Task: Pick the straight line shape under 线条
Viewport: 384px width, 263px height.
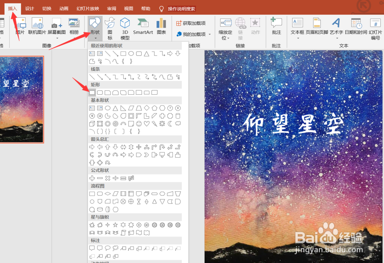Action: [x=92, y=77]
